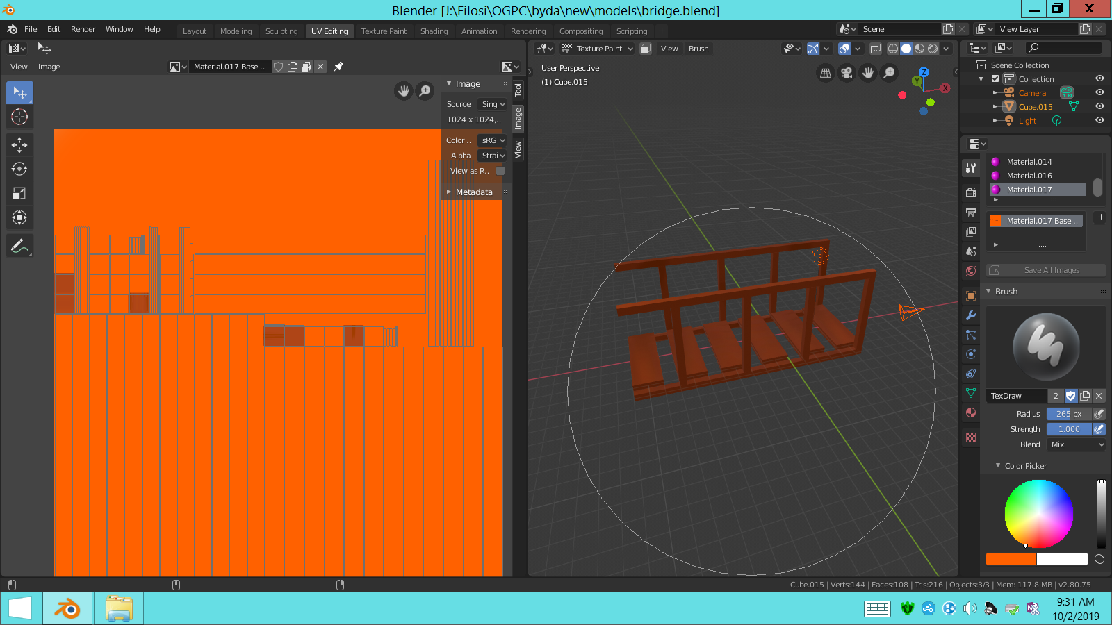
Task: Toggle visibility of the Light object
Action: (1099, 120)
